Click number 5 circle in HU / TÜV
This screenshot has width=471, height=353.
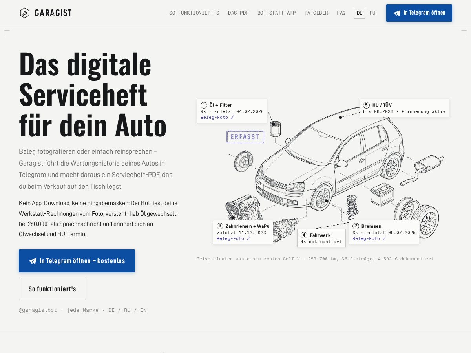tap(366, 105)
